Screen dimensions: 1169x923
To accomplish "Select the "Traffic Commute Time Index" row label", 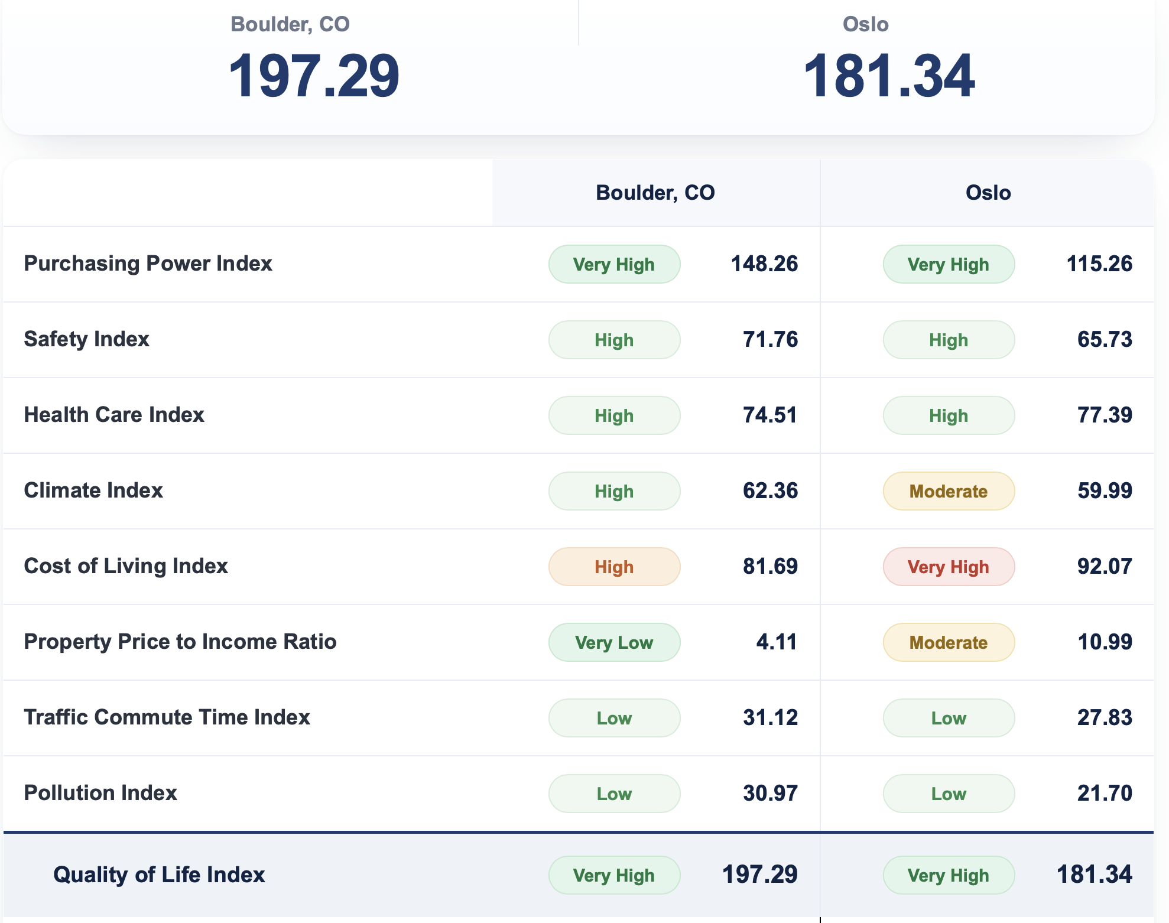I will point(167,717).
